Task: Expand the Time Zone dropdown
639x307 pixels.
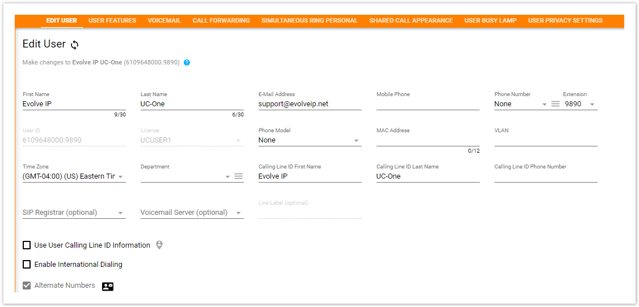Action: click(x=121, y=177)
